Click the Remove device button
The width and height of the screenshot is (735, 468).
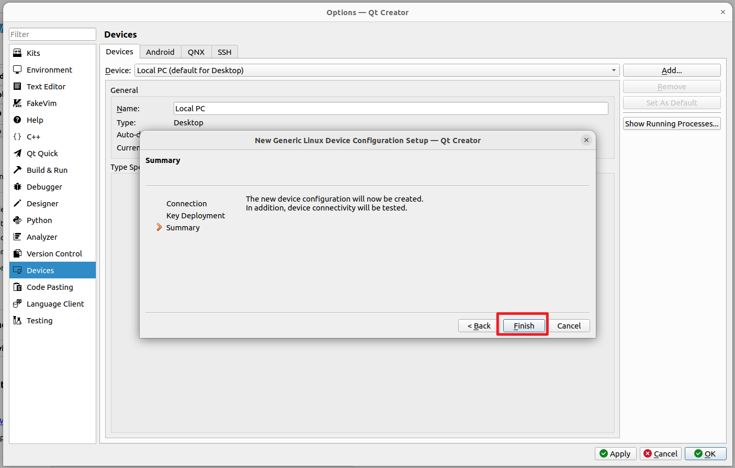pyautogui.click(x=672, y=87)
